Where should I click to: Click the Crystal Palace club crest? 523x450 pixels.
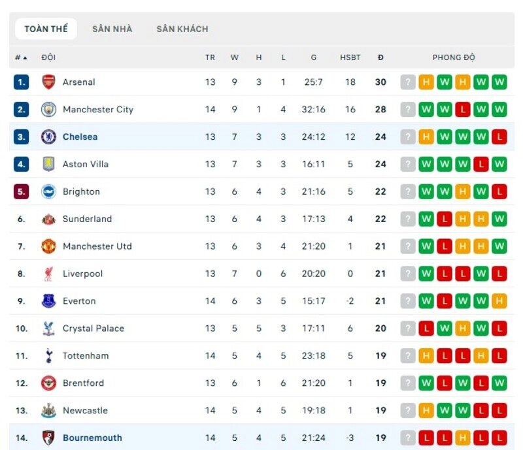pos(47,329)
